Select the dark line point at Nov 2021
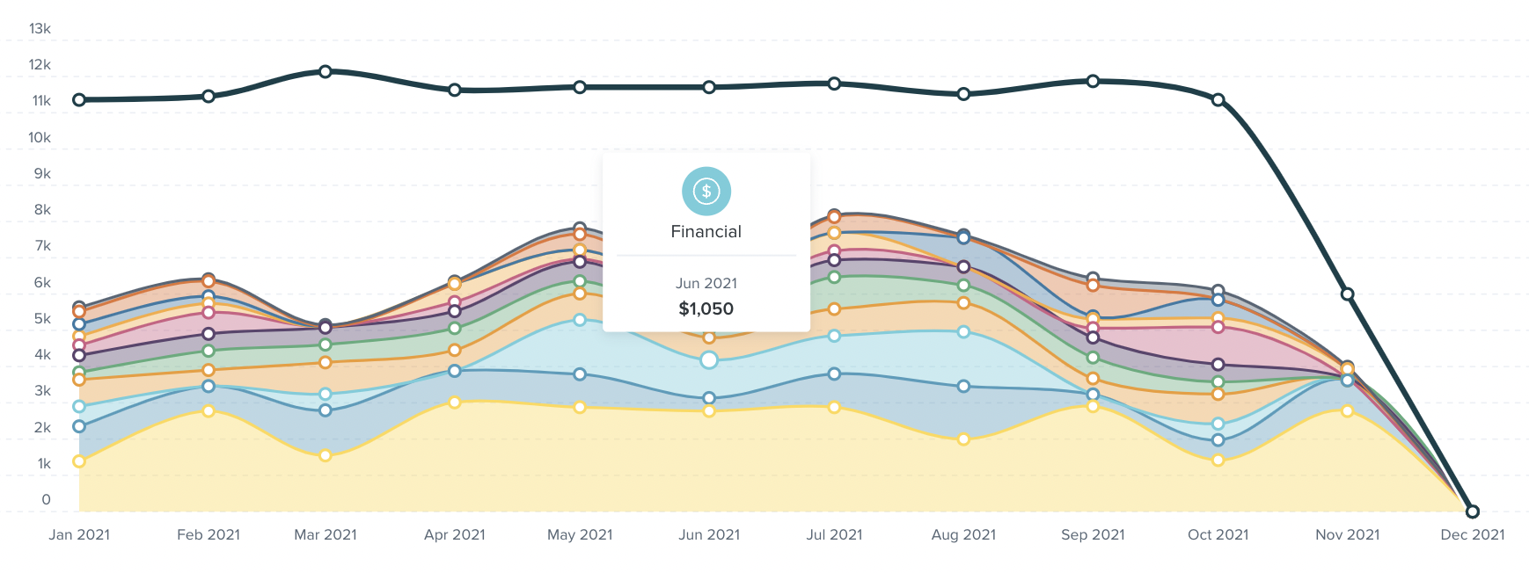Image resolution: width=1529 pixels, height=573 pixels. pyautogui.click(x=1347, y=294)
